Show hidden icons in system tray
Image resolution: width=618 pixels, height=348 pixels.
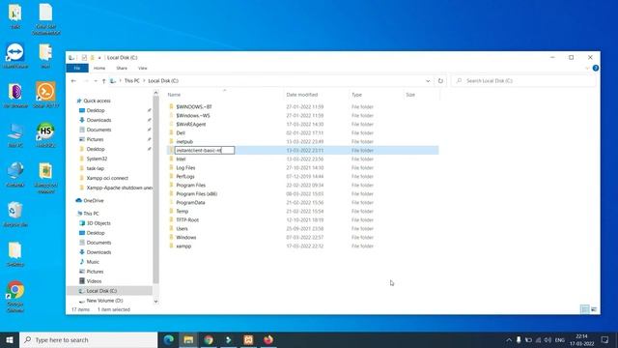[509, 339]
